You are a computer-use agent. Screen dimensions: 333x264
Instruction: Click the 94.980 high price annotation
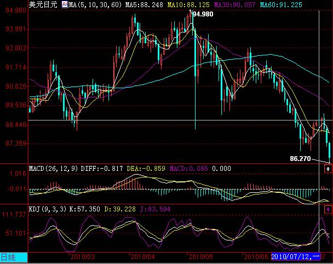click(203, 14)
